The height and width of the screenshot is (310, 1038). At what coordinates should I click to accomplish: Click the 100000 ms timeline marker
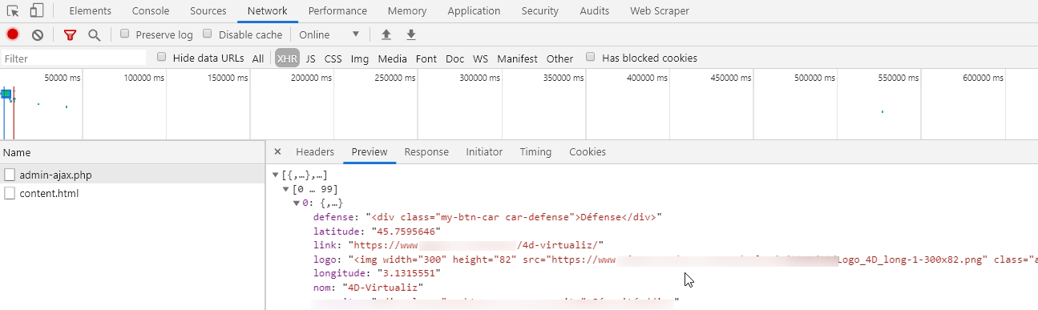[144, 78]
